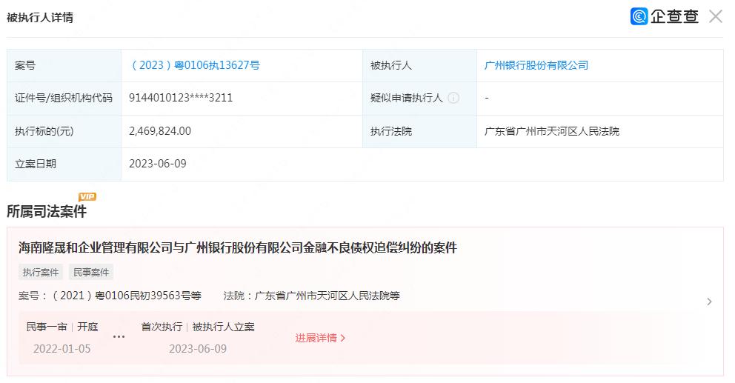The height and width of the screenshot is (383, 735).
Task: Click the 被执行人 label cell in the table
Action: (419, 66)
